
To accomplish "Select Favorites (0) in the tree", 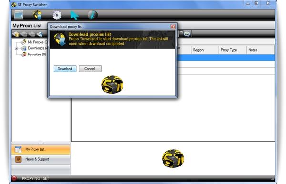I will (x=37, y=54).
